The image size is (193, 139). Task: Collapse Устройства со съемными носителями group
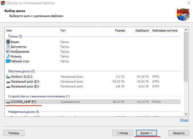click(39, 96)
